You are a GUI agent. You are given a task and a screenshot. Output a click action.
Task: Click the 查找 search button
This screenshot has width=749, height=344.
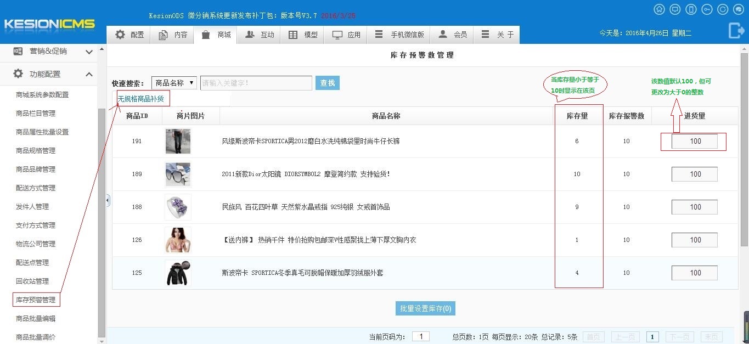[x=328, y=83]
